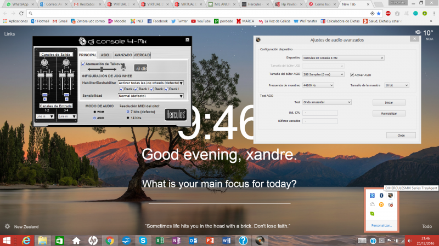Uncheck the first Deck checkbox
Viewport: 439px width, 246px height.
point(121,89)
